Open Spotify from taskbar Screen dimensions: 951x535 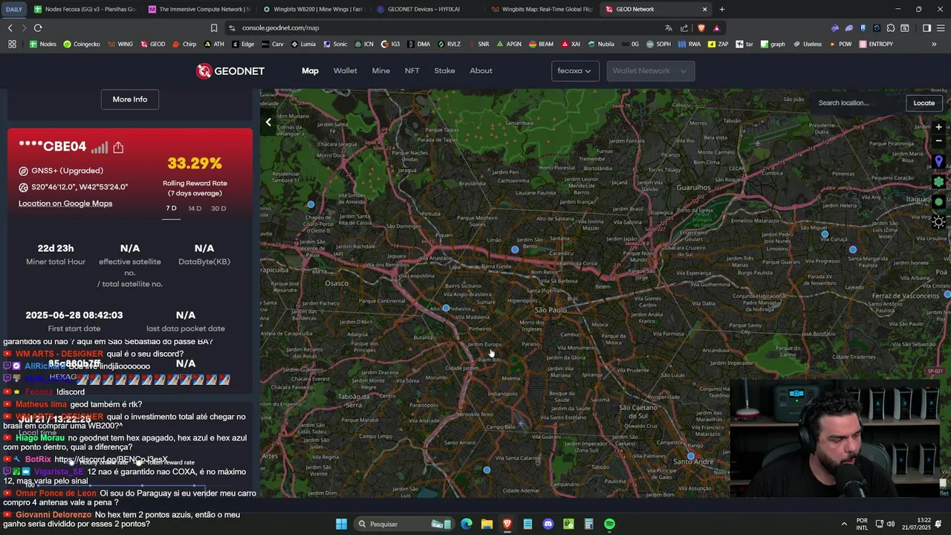(609, 524)
